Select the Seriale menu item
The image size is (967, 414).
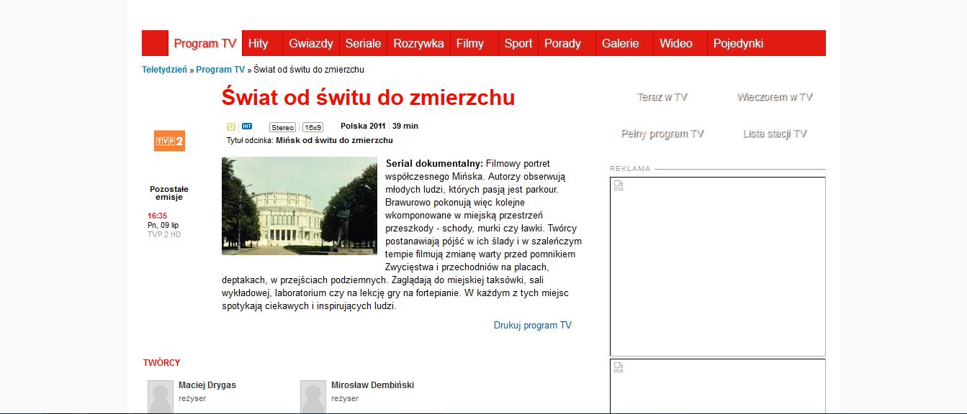(x=363, y=43)
